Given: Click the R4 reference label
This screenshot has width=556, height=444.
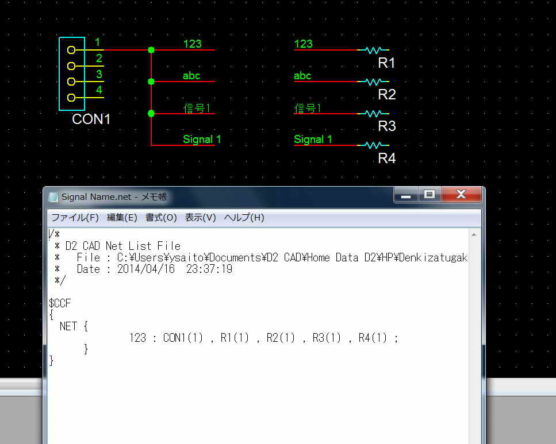Looking at the screenshot, I should point(386,158).
